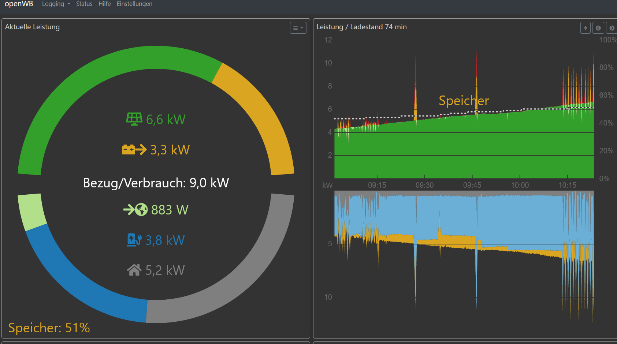Image resolution: width=617 pixels, height=344 pixels.
Task: Go to the next graph time range
Action: coord(612,28)
